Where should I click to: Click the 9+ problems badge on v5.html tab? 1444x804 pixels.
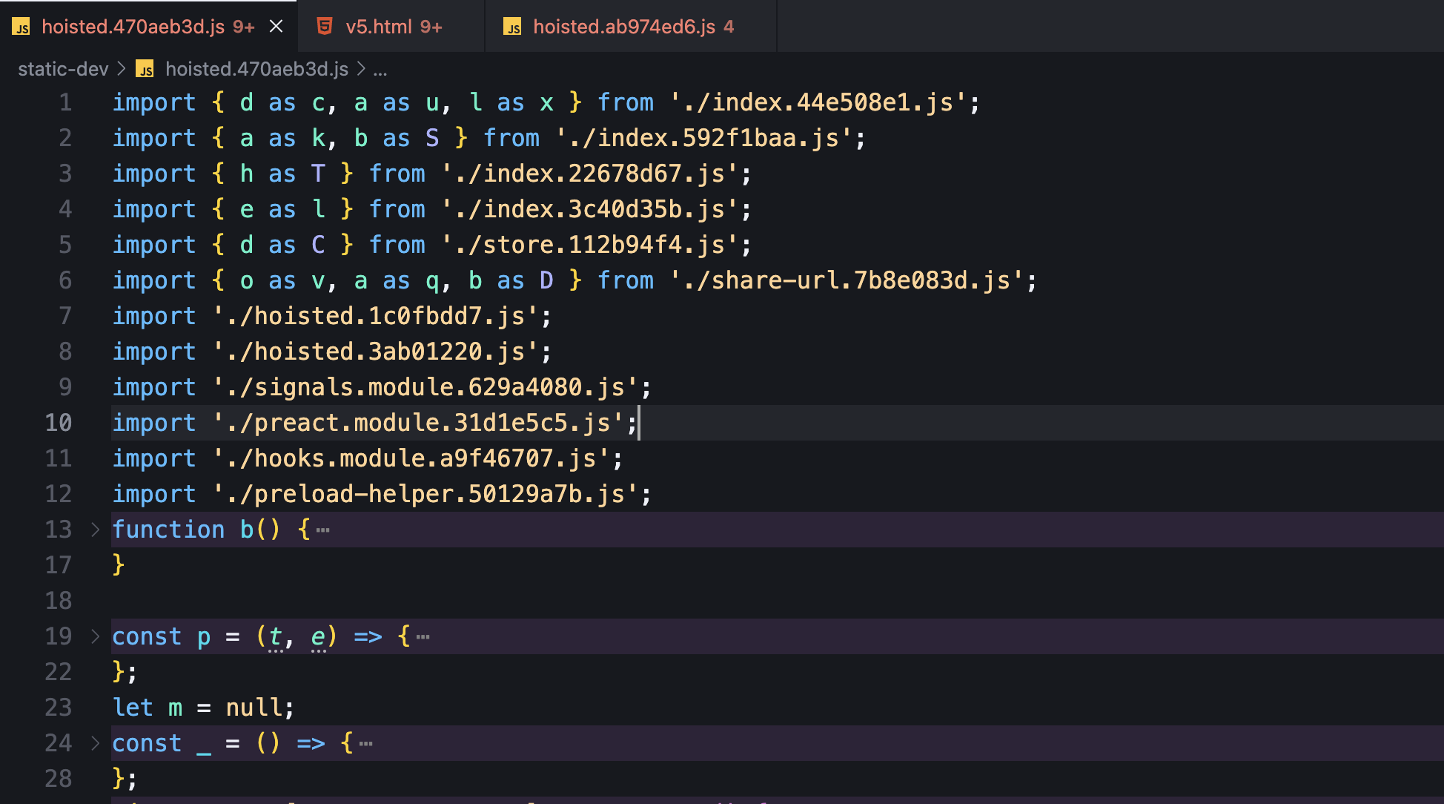click(x=431, y=26)
